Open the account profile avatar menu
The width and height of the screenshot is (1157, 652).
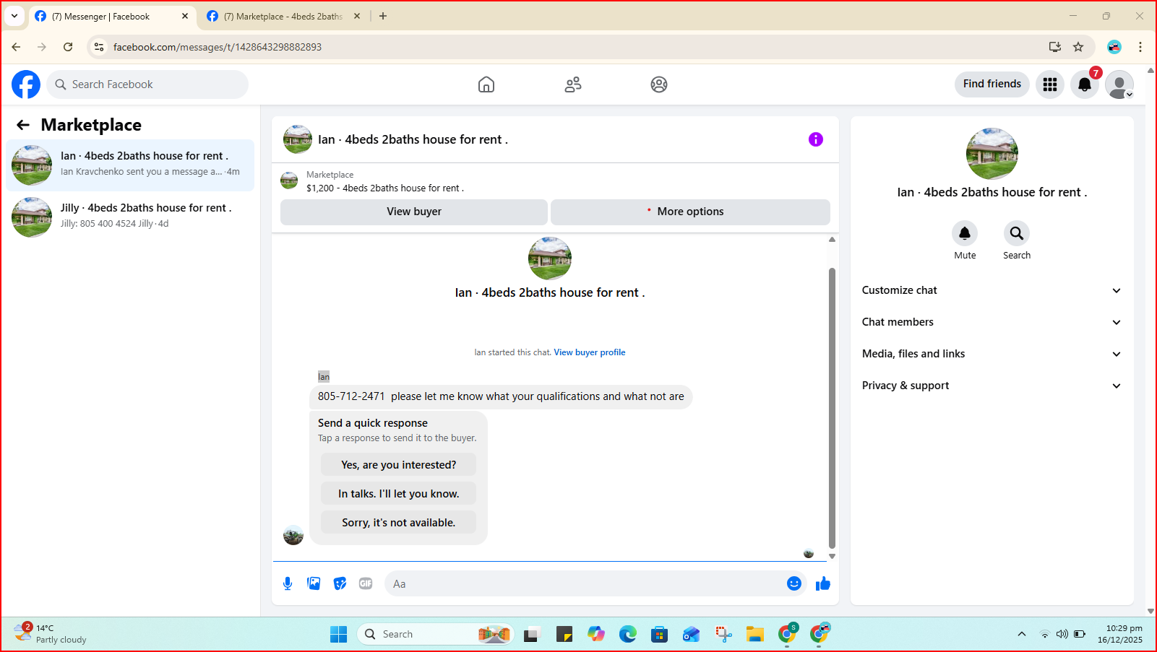point(1119,84)
